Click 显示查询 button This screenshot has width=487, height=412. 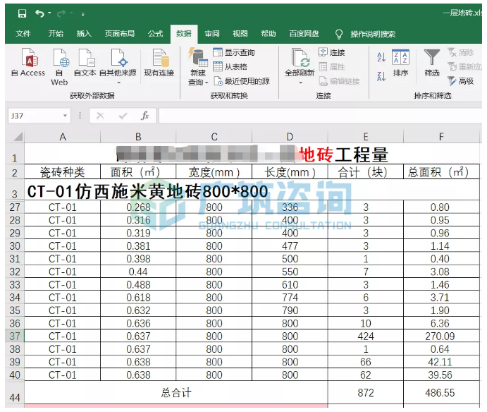(x=234, y=52)
